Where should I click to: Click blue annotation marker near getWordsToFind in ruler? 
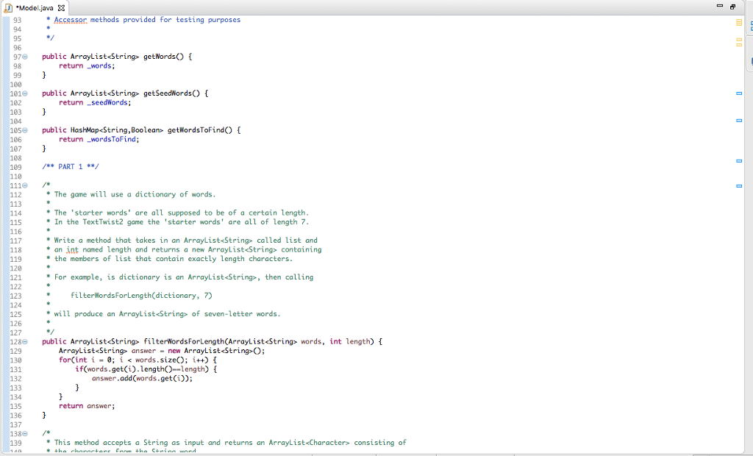(x=739, y=120)
